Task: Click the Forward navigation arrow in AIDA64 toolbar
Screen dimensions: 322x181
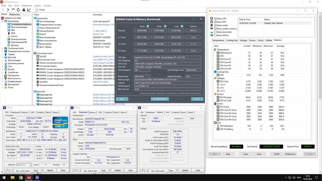Action: tap(8, 10)
